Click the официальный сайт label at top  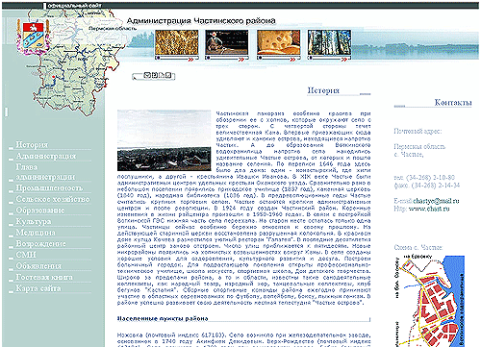coord(74,6)
